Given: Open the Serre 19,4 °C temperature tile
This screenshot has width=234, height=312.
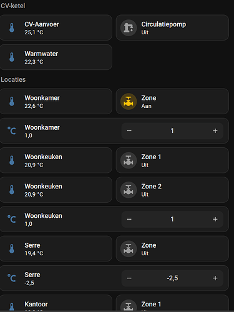Looking at the screenshot, I should point(56,249).
